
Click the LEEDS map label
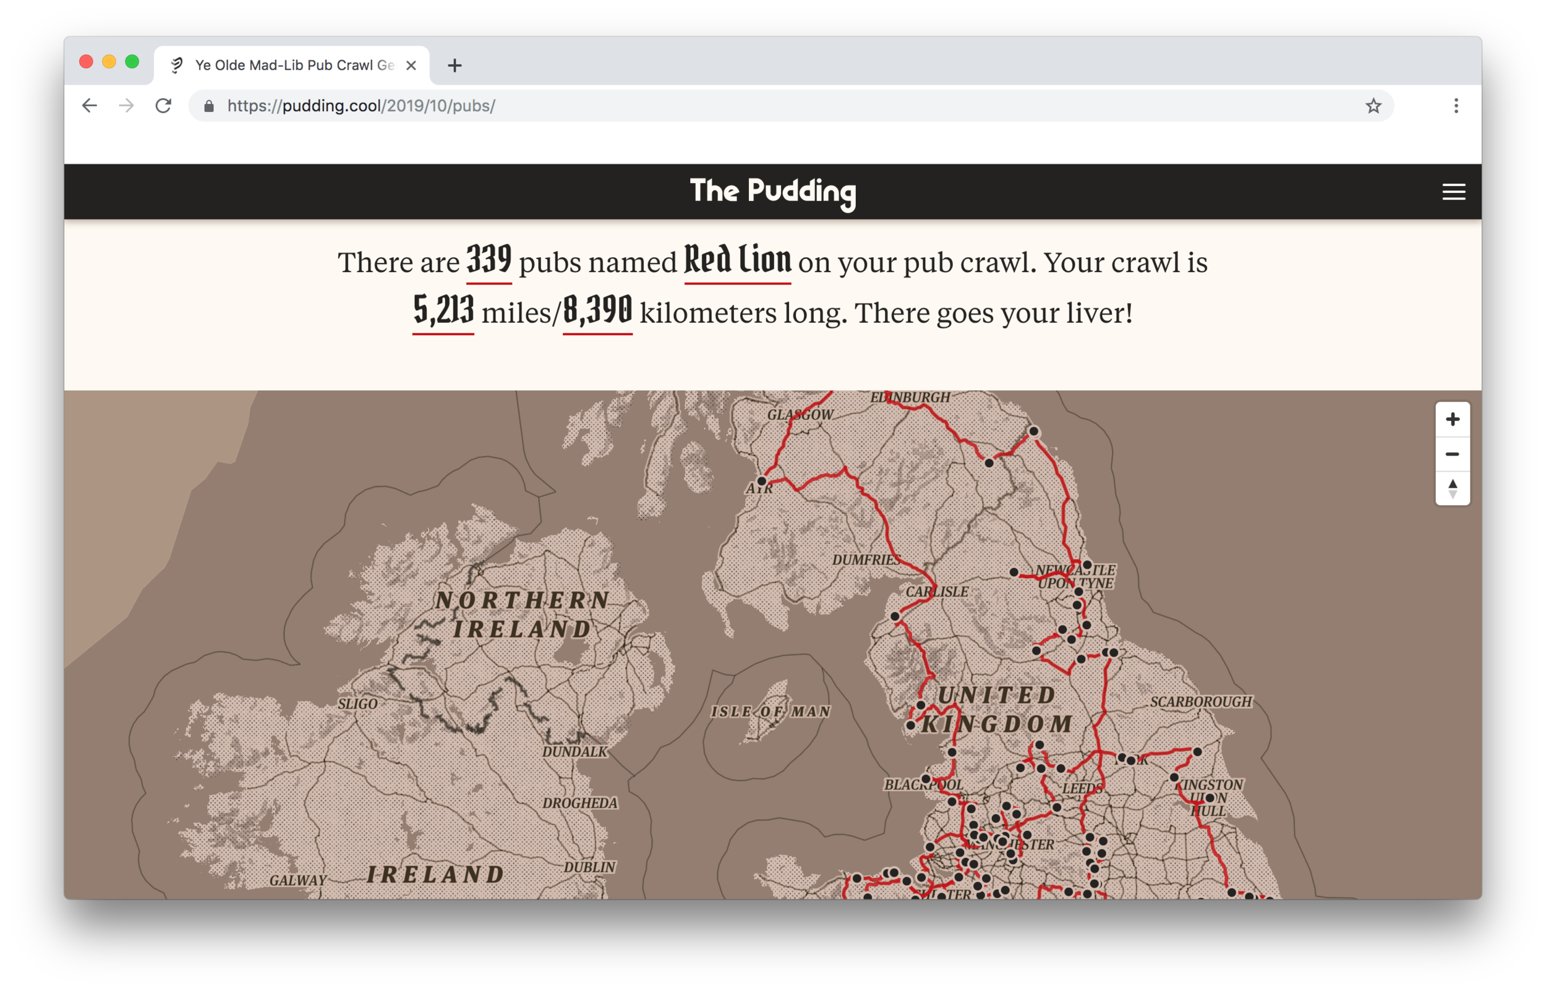1083,789
